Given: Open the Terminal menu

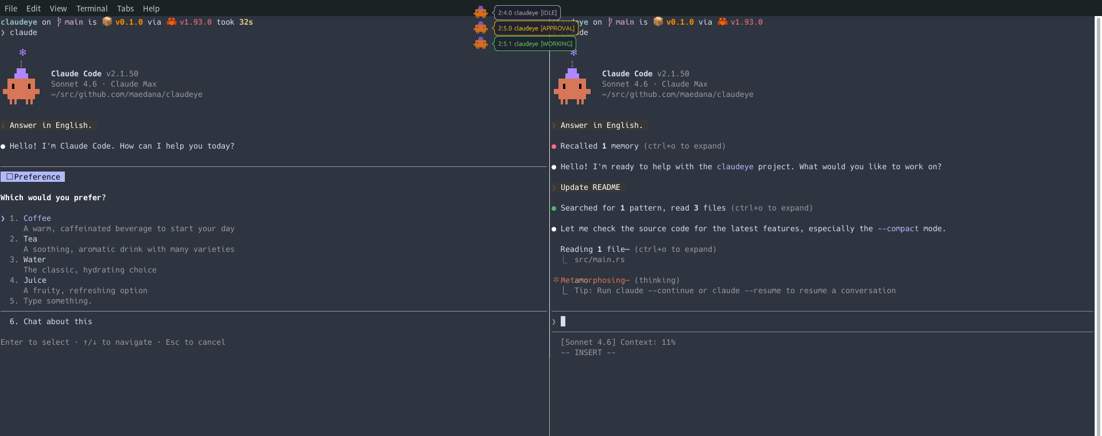Looking at the screenshot, I should [92, 9].
